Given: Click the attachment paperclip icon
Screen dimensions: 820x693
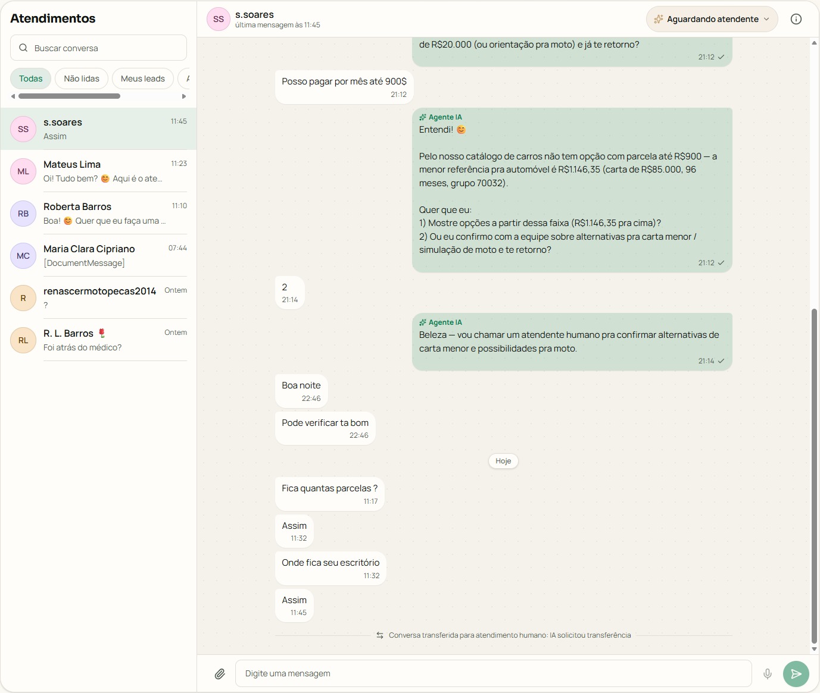Looking at the screenshot, I should (220, 673).
